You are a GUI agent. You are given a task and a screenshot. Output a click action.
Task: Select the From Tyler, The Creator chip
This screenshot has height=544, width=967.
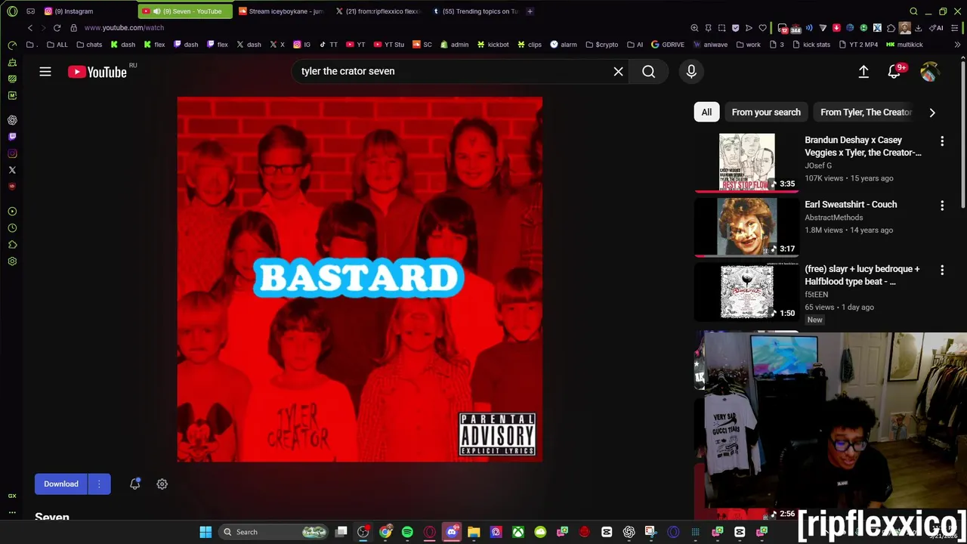coord(866,112)
